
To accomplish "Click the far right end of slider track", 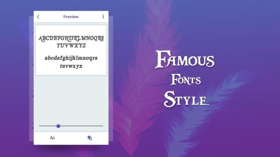I will [102, 126].
